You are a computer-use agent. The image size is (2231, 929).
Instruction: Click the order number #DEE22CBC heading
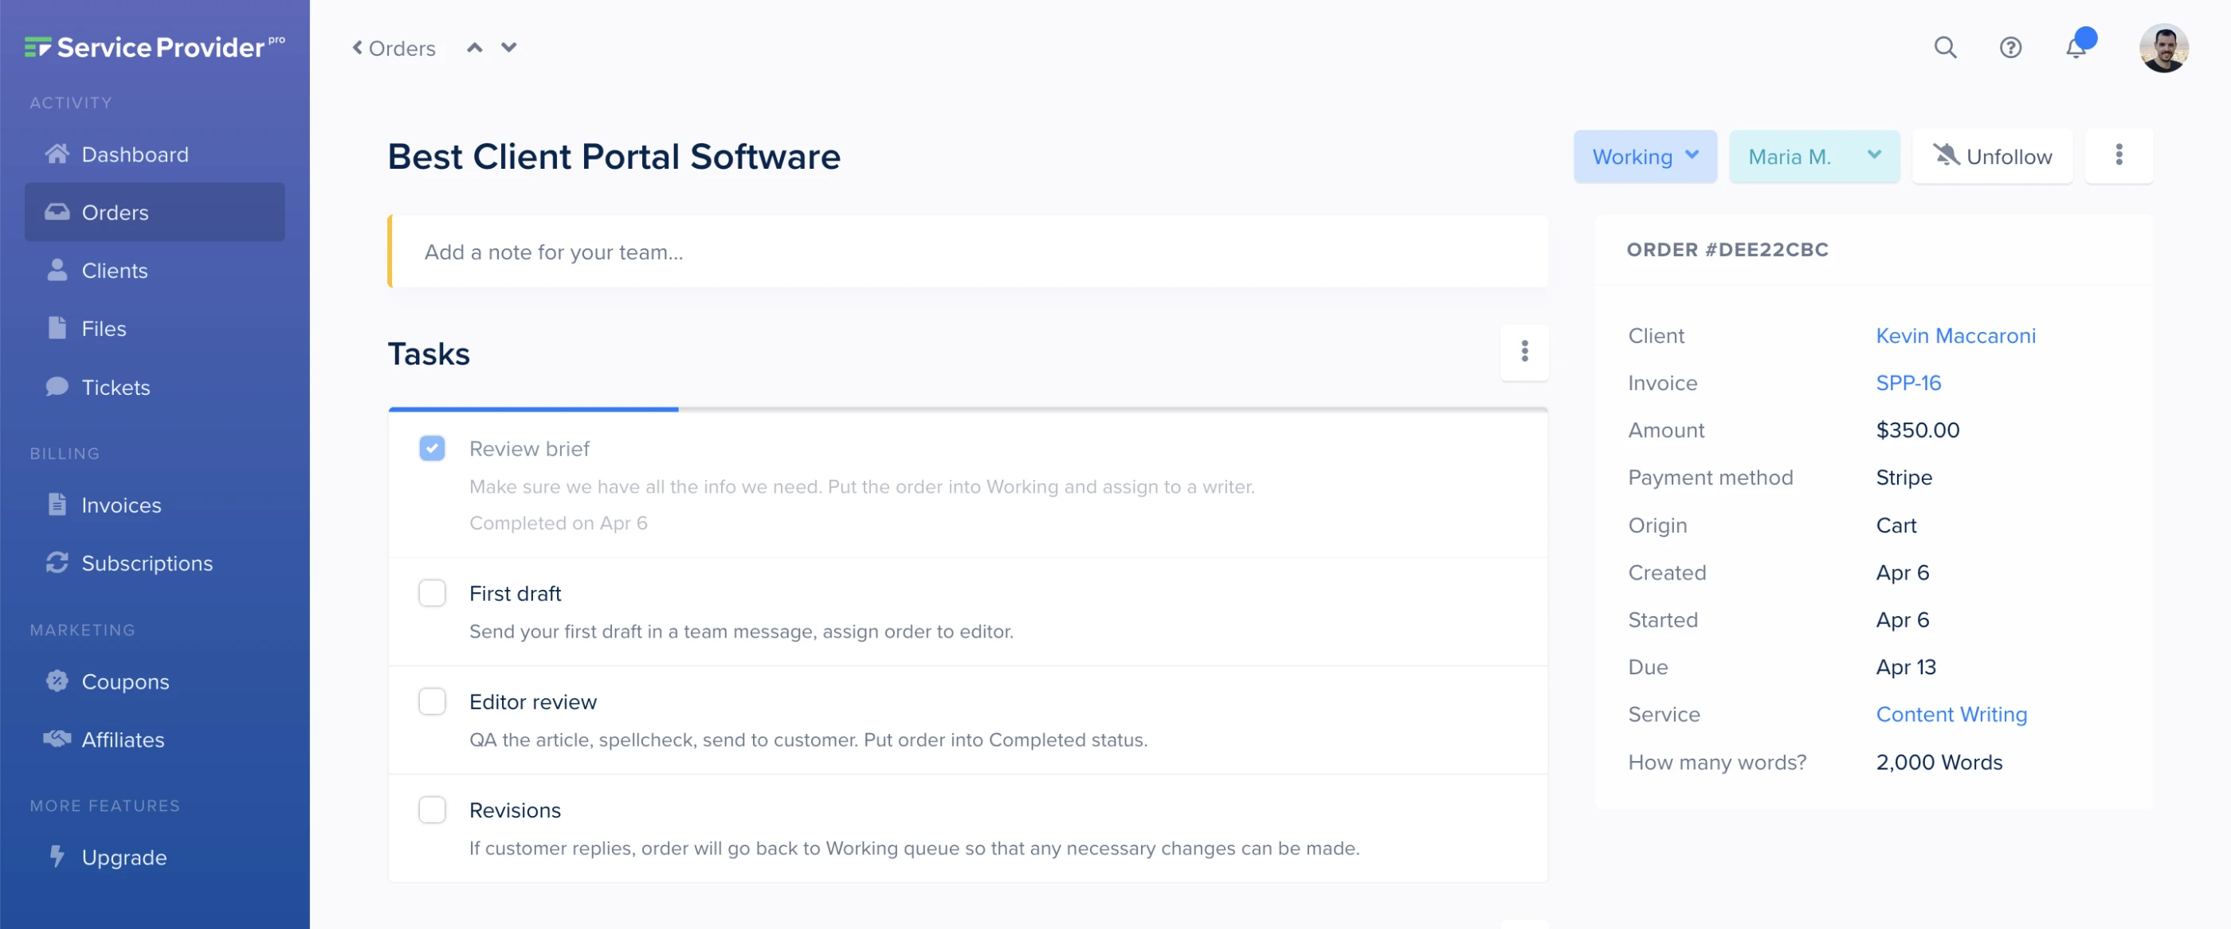(x=1726, y=250)
